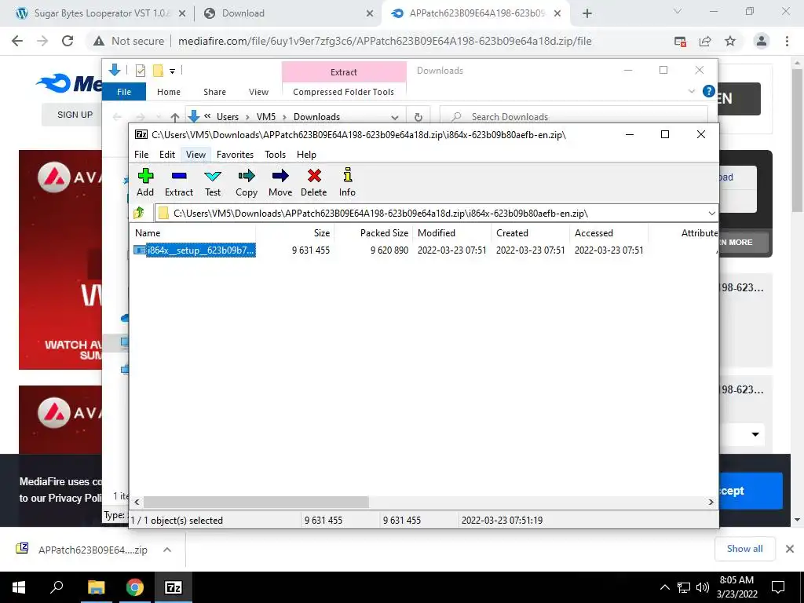This screenshot has width=804, height=603.
Task: Click the 7-Zip horizontal scrollbar thumb
Action: (256, 502)
